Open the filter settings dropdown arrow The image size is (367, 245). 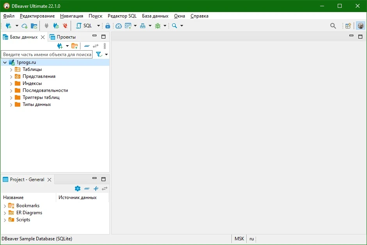tap(106, 55)
